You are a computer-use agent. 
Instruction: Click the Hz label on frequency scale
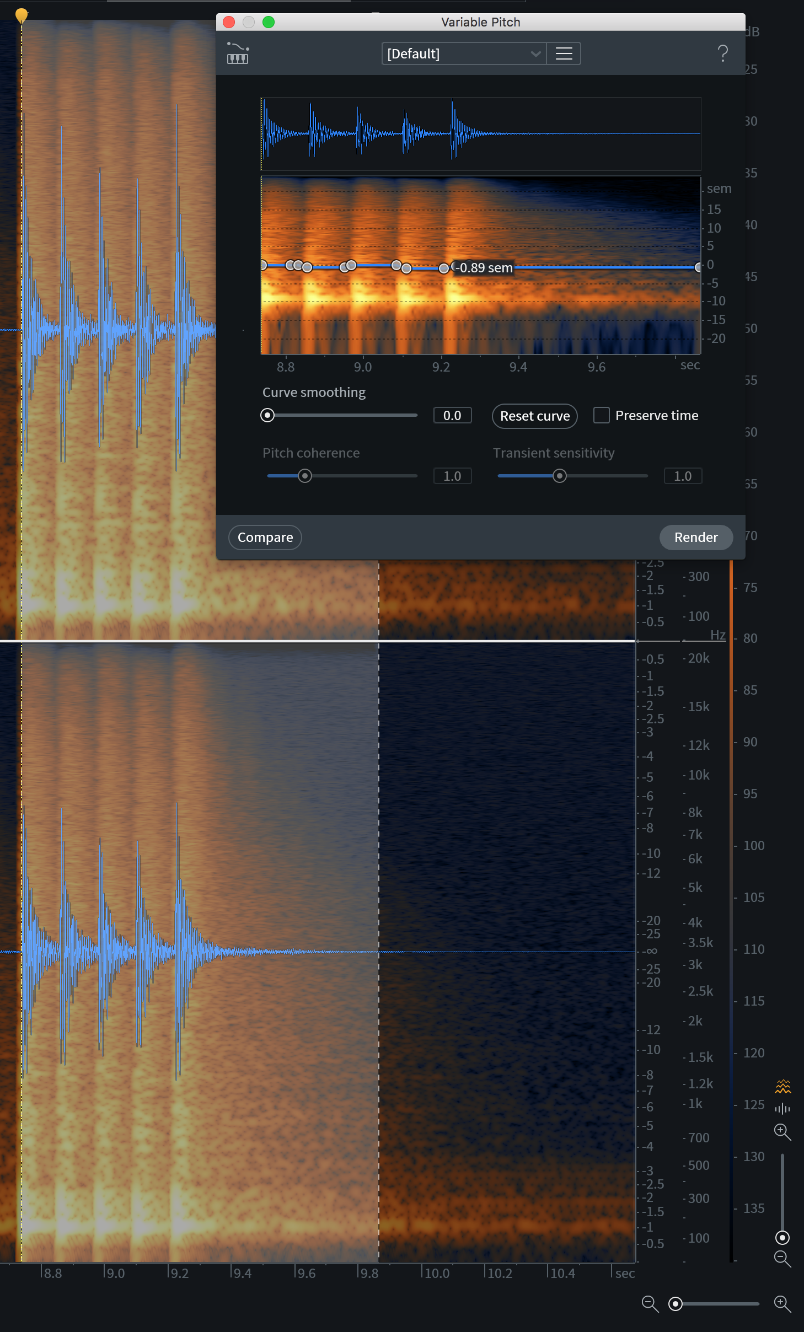pos(718,635)
